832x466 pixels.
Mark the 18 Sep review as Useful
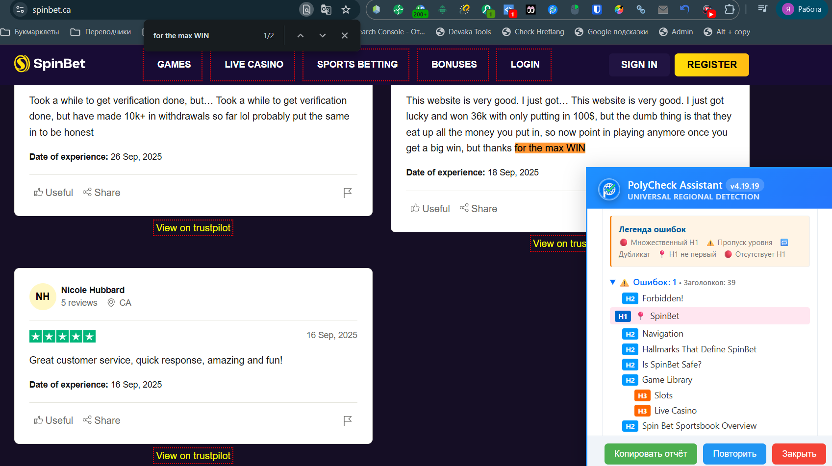click(430, 209)
